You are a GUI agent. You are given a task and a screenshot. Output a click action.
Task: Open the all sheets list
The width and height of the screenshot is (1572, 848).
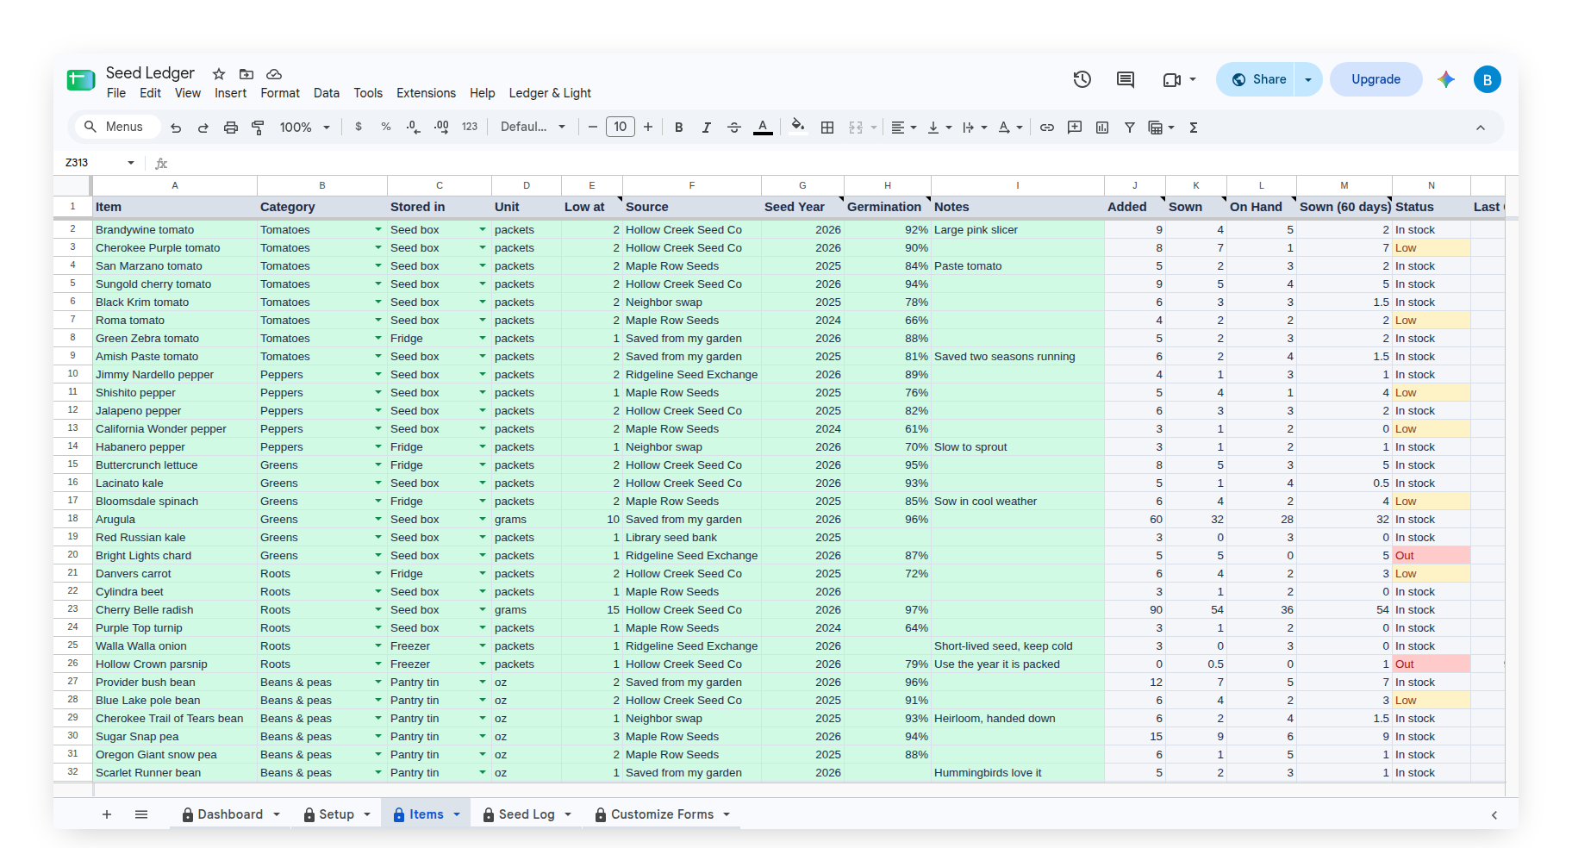[141, 814]
